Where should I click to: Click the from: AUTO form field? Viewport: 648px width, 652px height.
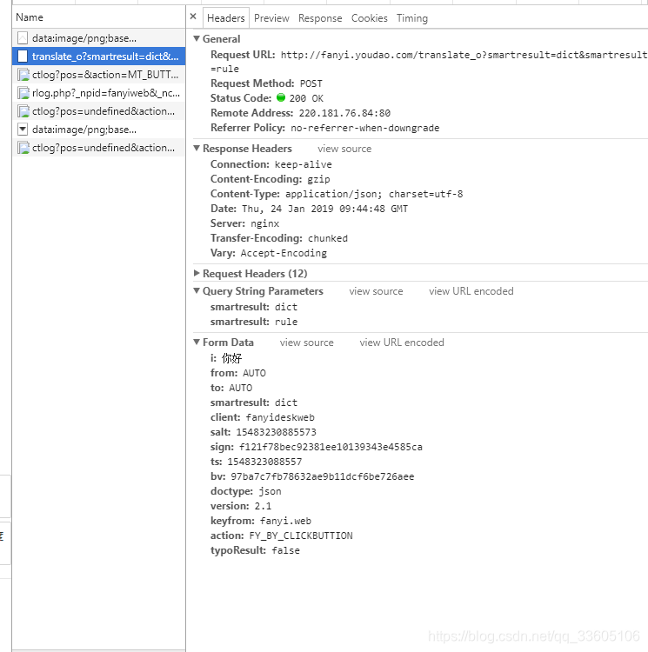pos(238,373)
